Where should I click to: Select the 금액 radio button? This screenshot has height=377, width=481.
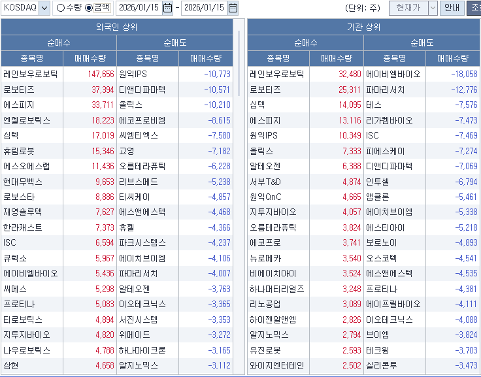[x=89, y=8]
